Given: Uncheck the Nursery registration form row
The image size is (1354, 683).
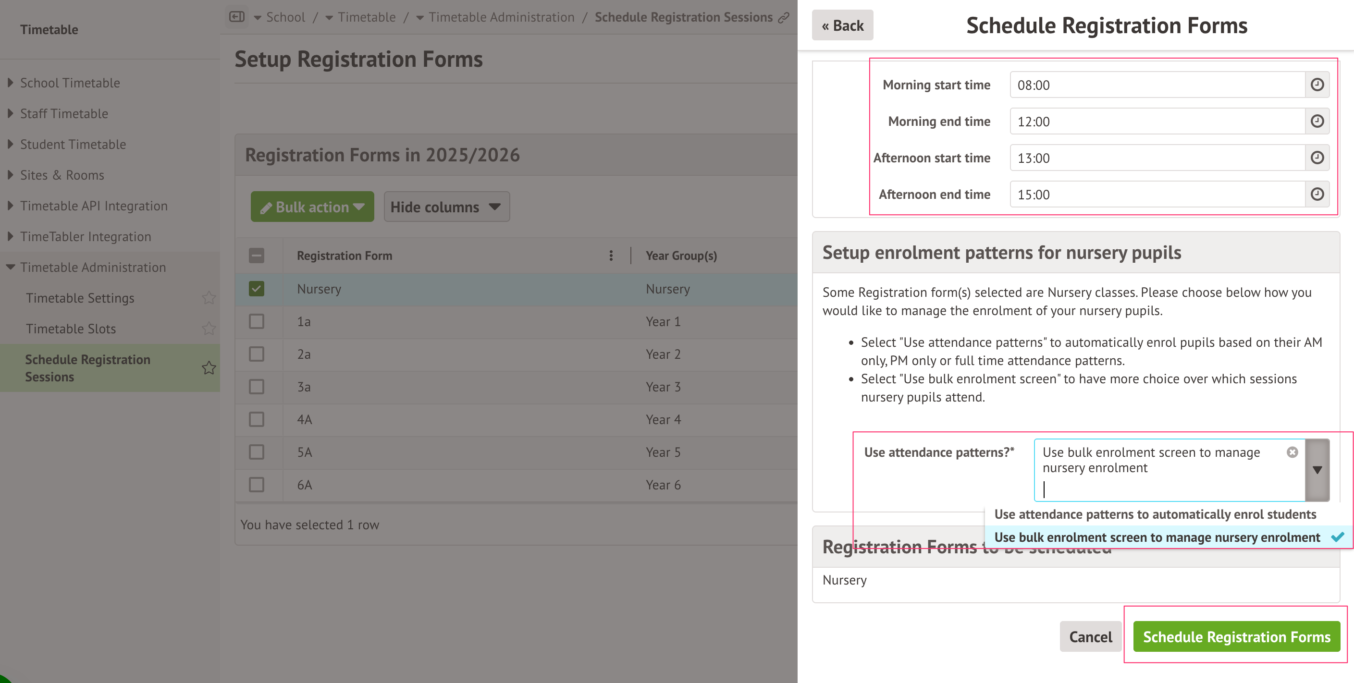Looking at the screenshot, I should coord(256,289).
